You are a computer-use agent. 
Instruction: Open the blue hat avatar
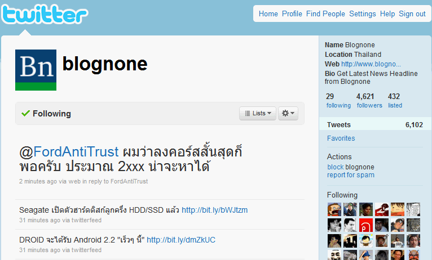366,255
